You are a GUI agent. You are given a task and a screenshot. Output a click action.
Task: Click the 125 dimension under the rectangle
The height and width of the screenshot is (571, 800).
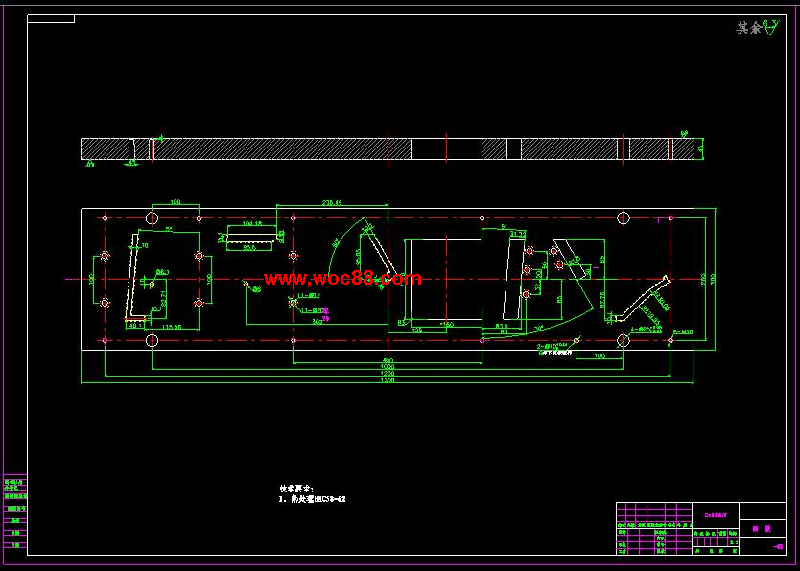point(417,331)
